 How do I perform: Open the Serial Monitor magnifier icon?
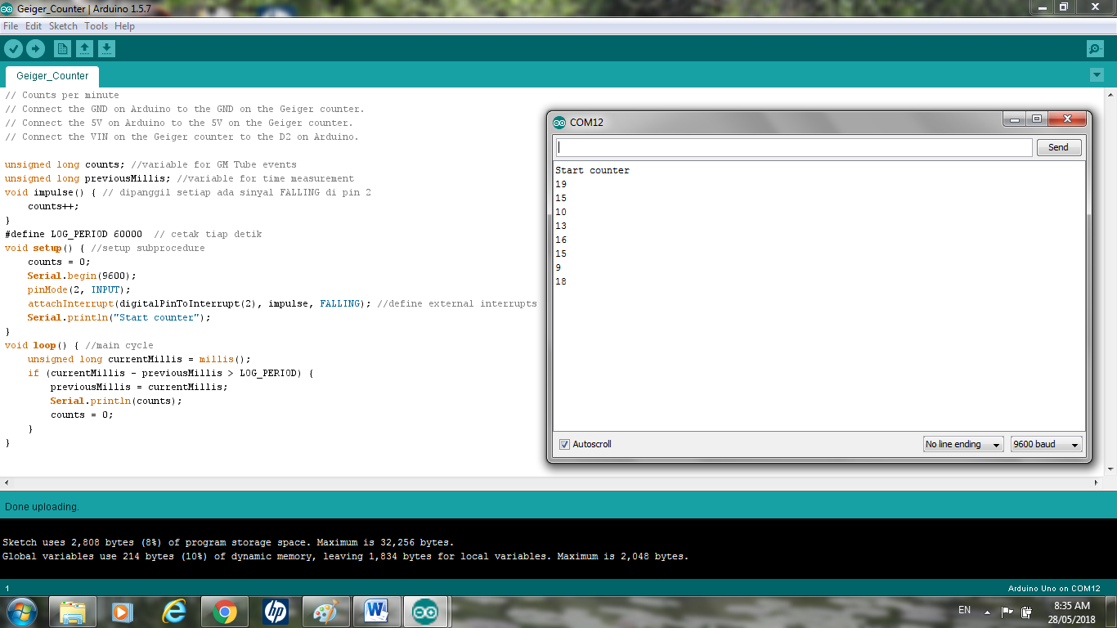coord(1095,49)
